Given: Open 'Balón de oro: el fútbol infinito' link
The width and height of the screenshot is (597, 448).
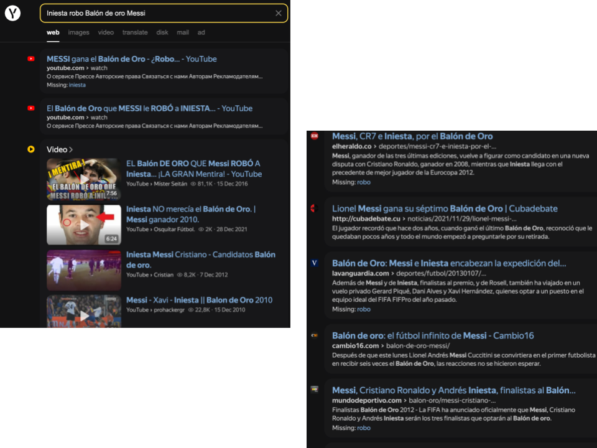Looking at the screenshot, I should pos(433,335).
